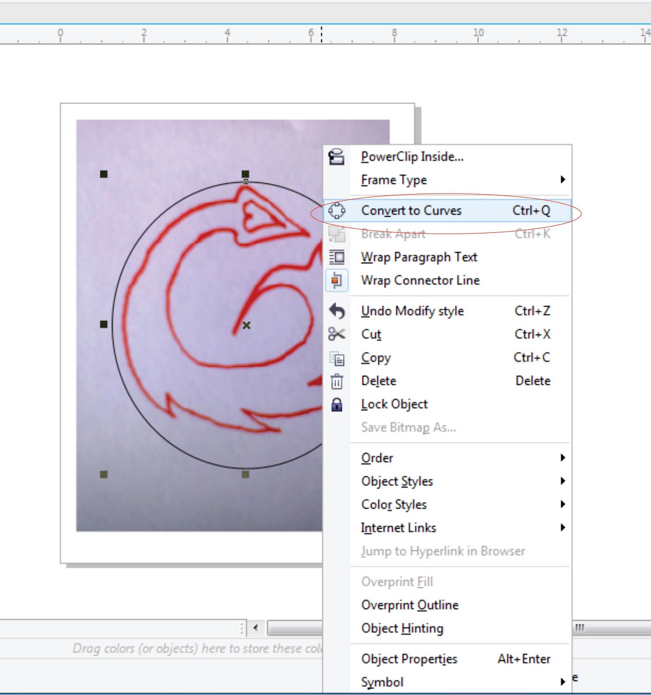
Task: Click the horizontal scrollbar left arrow
Action: tap(256, 628)
